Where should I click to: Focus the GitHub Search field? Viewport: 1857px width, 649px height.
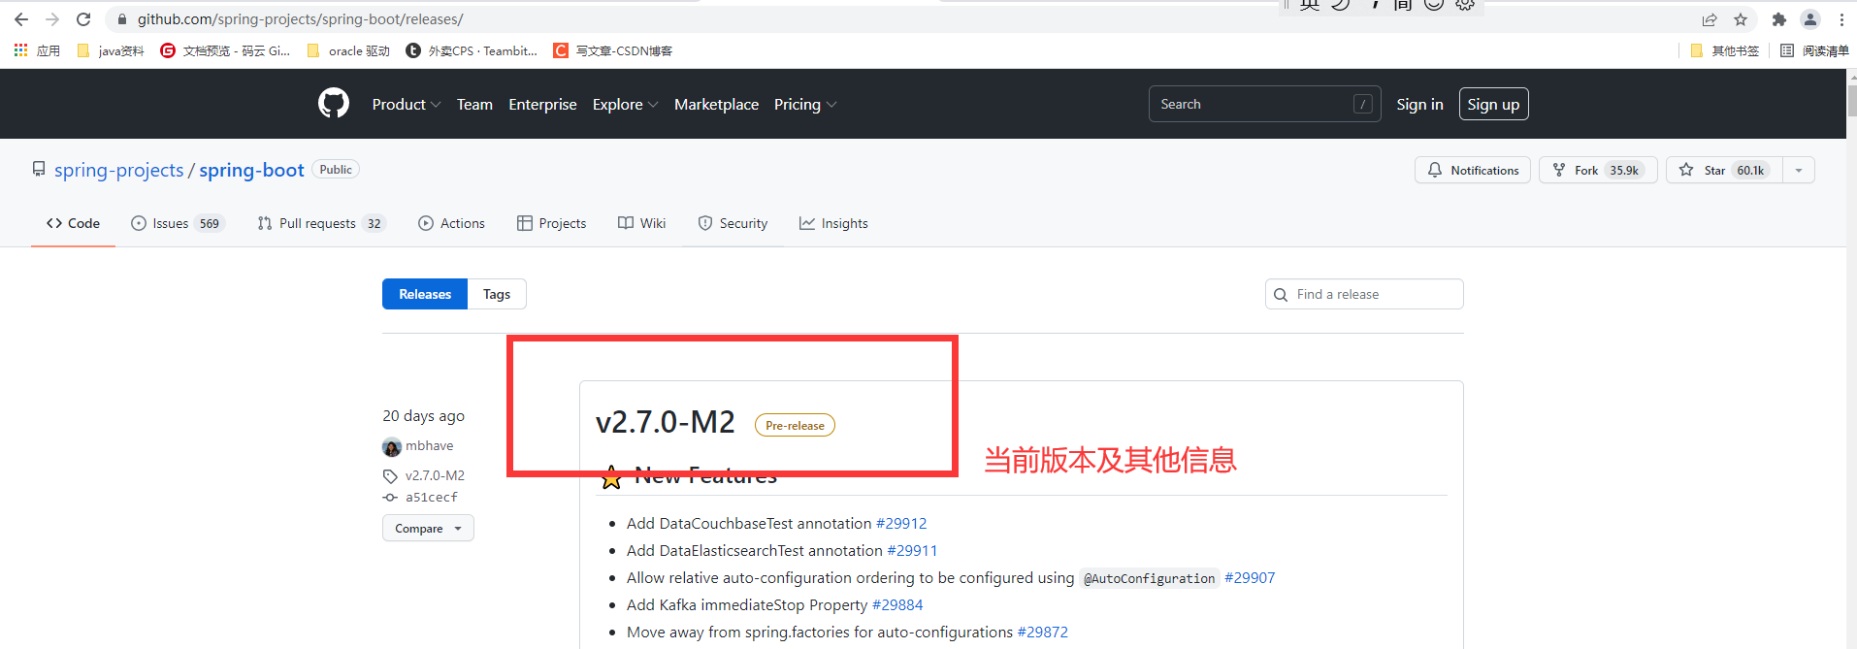pos(1264,104)
